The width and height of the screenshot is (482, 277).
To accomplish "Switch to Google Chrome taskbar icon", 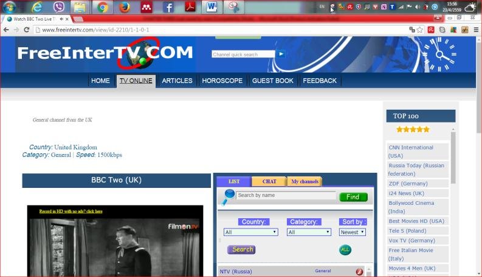I will point(102,7).
